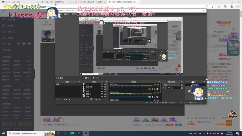Screen dimensions: 242x136
Task: Remove the selected scene with the minus icon
Action: pos(61,99)
